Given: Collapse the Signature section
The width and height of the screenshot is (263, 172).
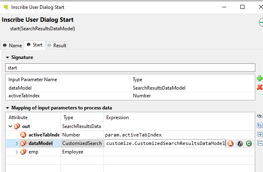Looking at the screenshot, I should [7, 57].
